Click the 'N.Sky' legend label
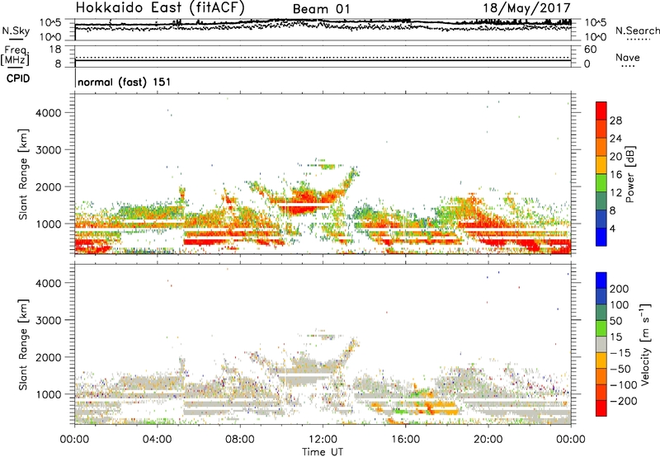This screenshot has height=457, width=660. click(16, 31)
